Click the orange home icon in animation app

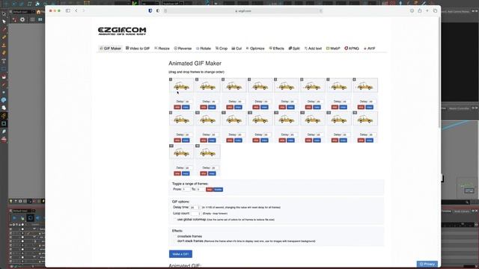click(38, 12)
